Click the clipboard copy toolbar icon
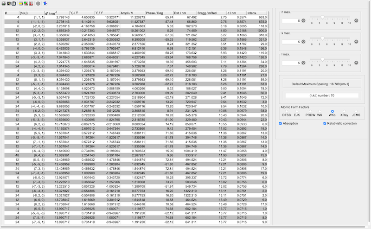Viewport: 371px width, 229px height. (14, 4)
